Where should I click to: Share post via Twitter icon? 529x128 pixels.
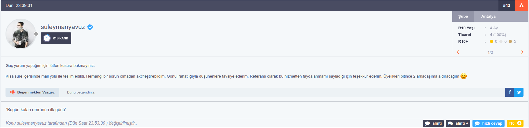click(x=519, y=92)
